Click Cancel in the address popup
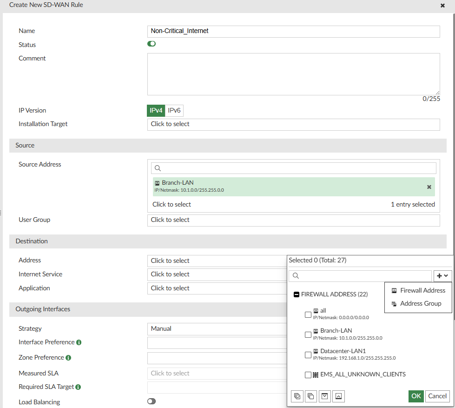The image size is (455, 408). coord(437,396)
